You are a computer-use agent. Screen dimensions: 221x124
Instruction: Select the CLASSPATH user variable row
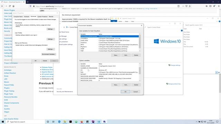tap(109, 38)
